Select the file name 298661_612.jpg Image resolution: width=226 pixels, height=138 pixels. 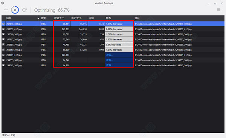pos(14,55)
